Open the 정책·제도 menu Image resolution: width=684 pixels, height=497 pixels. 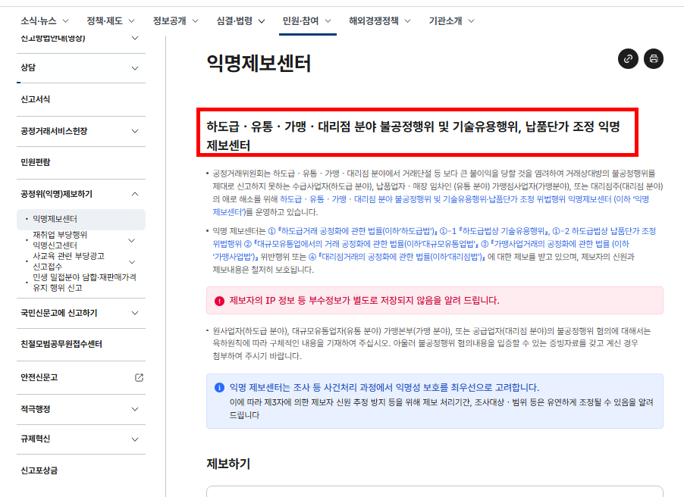click(111, 21)
